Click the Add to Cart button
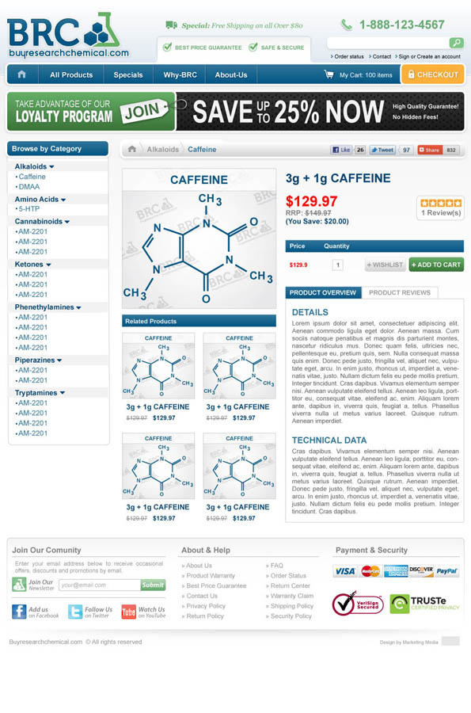 [436, 265]
